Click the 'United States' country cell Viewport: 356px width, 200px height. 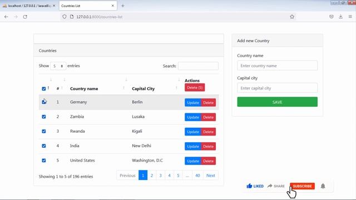point(82,161)
